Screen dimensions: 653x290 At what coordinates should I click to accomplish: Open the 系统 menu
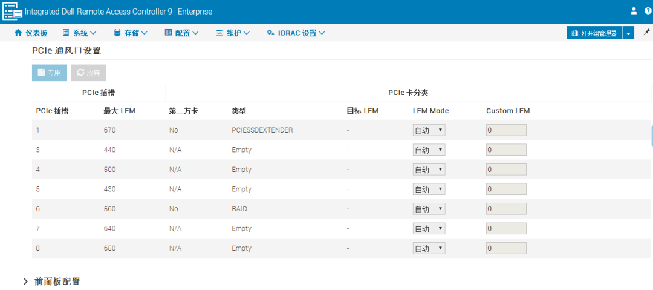[80, 33]
